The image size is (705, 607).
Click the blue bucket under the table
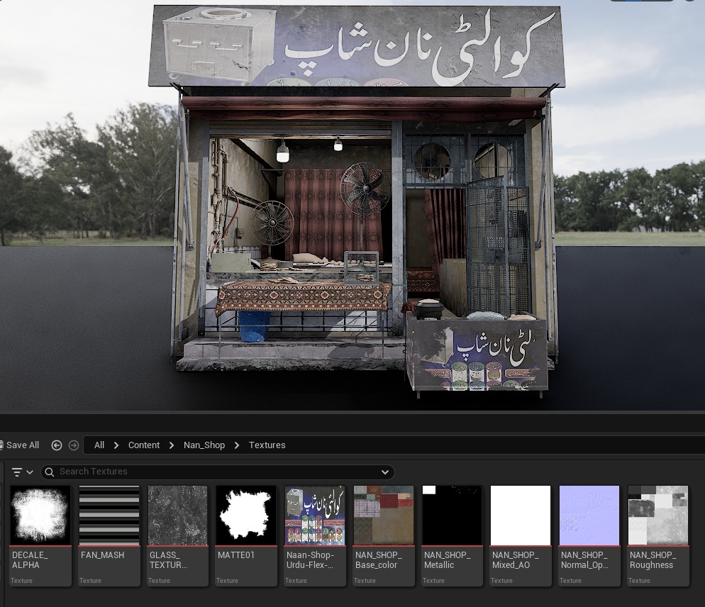pyautogui.click(x=254, y=326)
